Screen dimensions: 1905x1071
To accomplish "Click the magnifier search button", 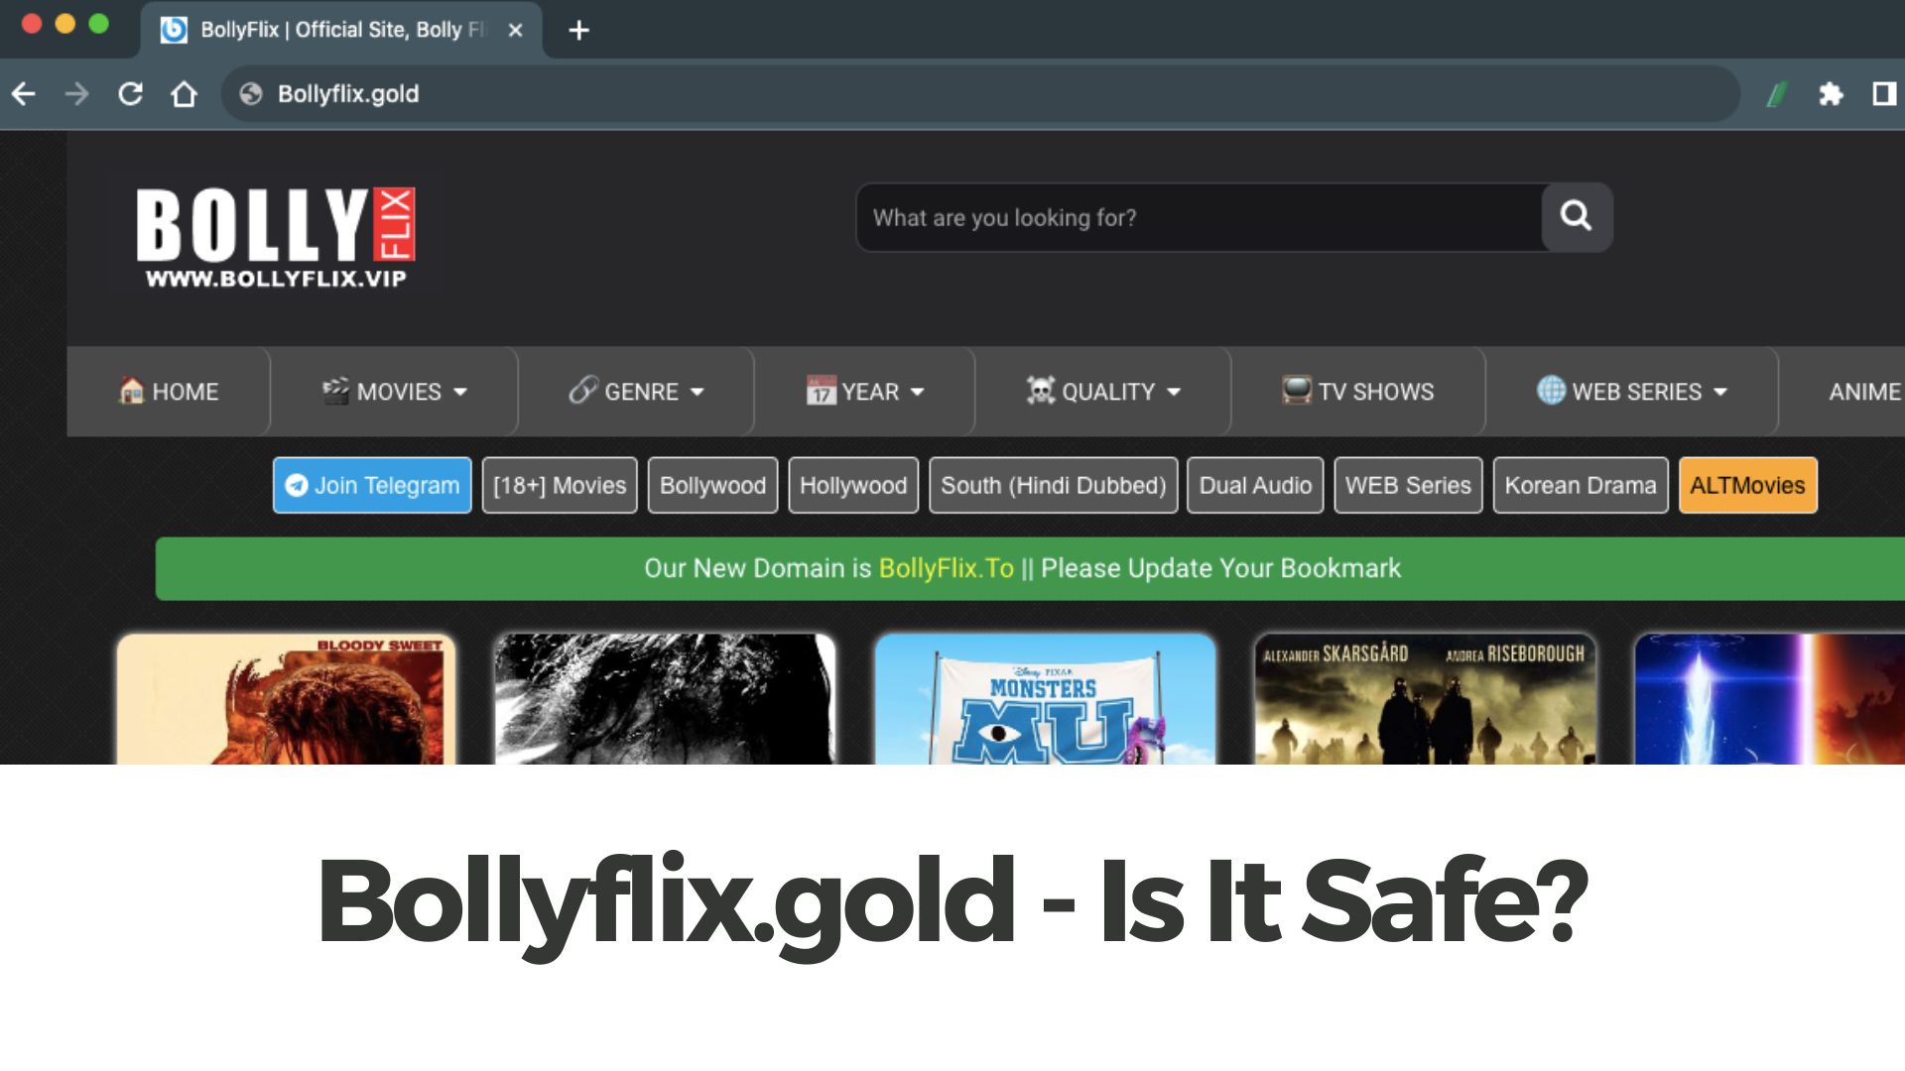I will coord(1577,216).
